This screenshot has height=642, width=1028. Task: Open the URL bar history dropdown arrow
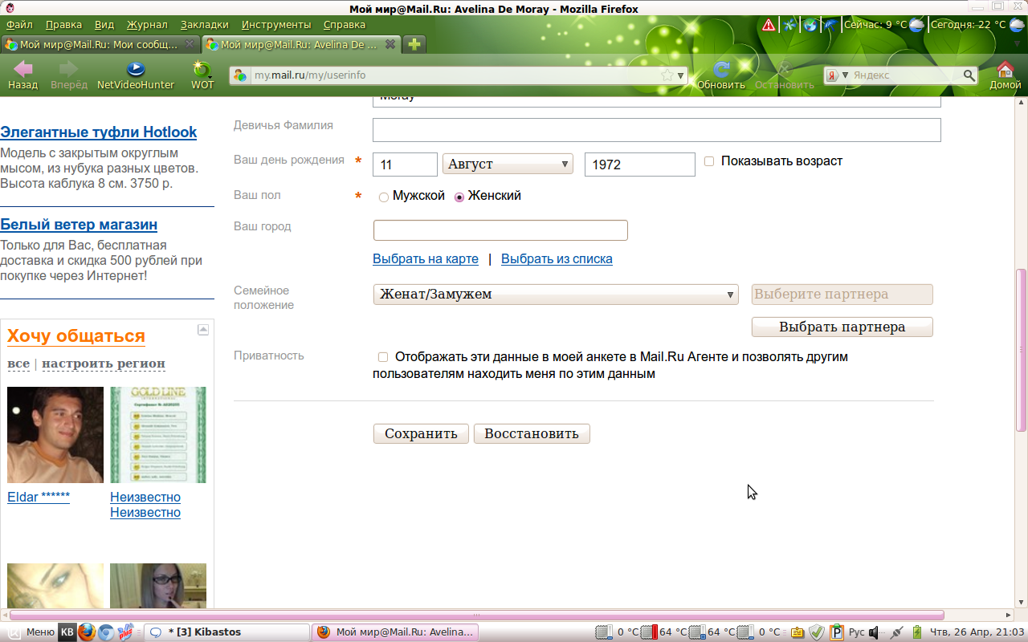pos(681,75)
